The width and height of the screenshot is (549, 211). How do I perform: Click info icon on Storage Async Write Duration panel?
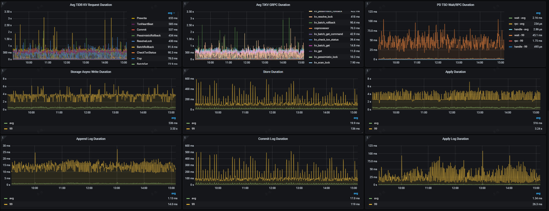pos(2,71)
